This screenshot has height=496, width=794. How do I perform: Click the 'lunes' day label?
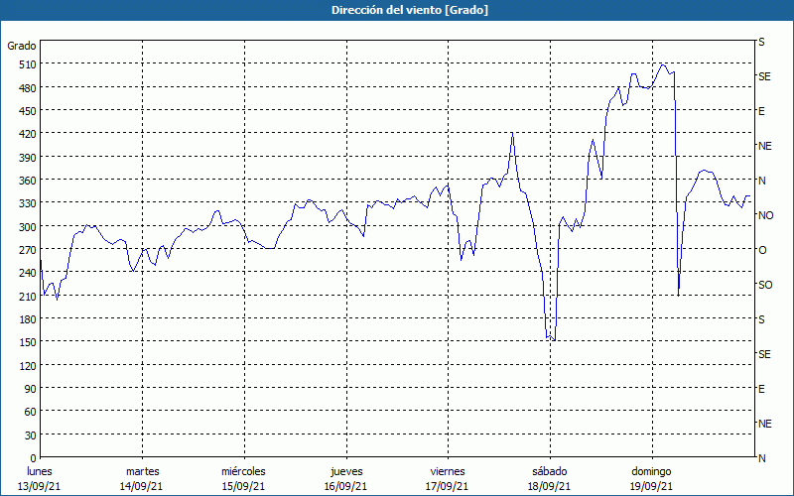click(40, 471)
